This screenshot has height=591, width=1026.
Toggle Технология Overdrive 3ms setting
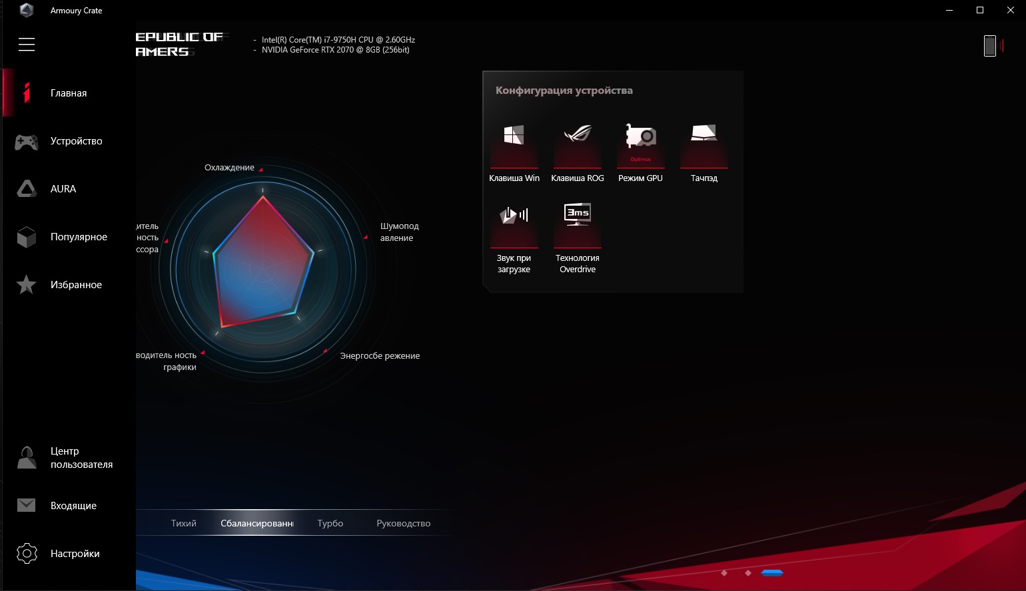(x=577, y=224)
